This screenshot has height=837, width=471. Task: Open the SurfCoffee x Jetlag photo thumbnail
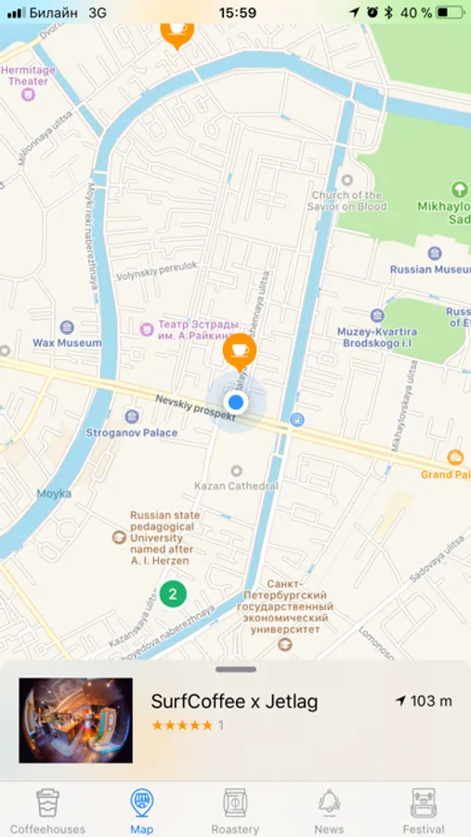[x=76, y=720]
